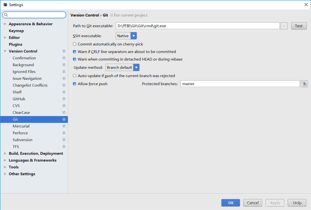Click the project icon next to Subversion

[x=64, y=140]
